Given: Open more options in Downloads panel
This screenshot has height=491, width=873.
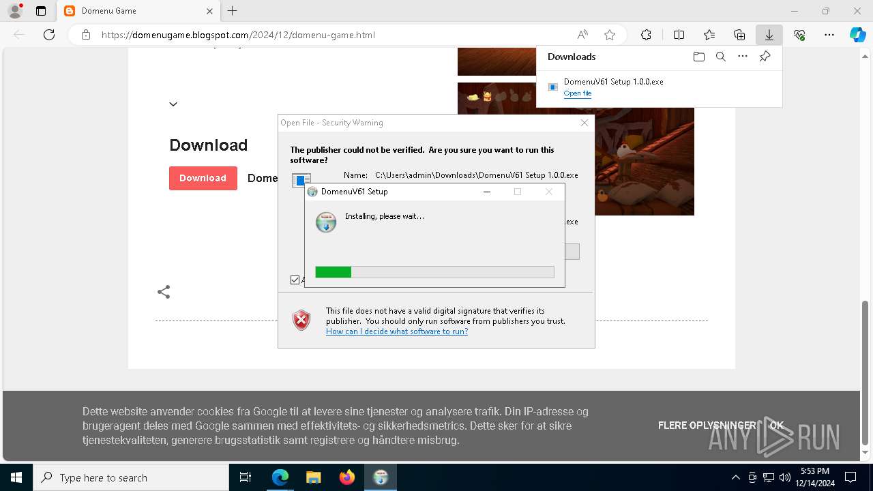Looking at the screenshot, I should tap(743, 57).
